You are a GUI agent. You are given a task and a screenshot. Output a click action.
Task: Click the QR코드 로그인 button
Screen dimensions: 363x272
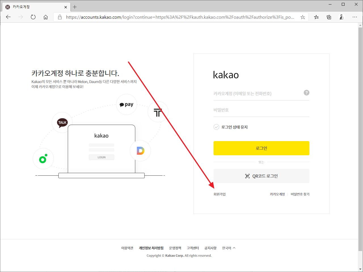[x=261, y=176]
